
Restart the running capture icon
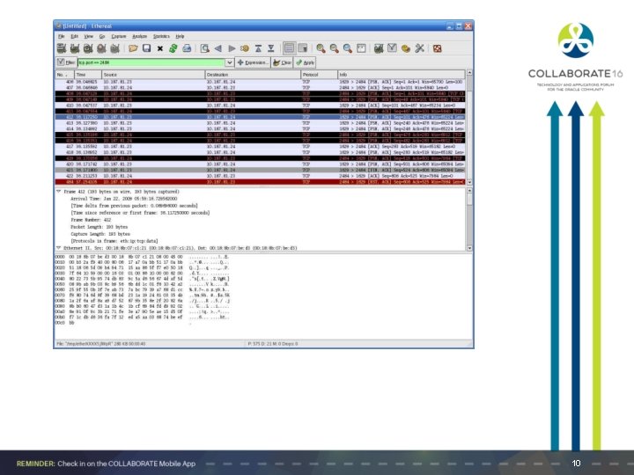tap(114, 48)
